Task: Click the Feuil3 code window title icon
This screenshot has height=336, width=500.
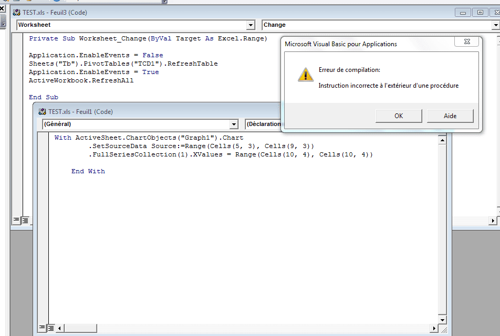Action: pos(16,13)
